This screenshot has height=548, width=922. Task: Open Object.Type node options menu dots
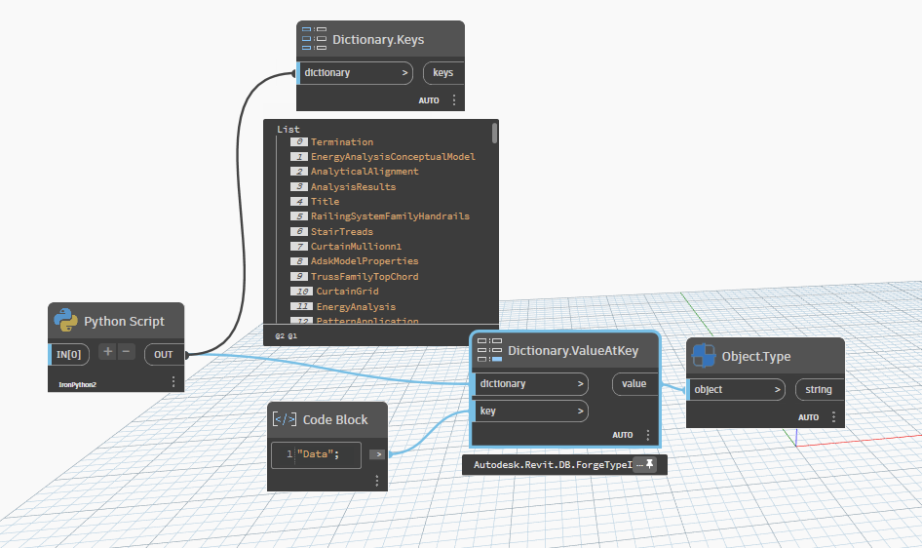coord(834,417)
